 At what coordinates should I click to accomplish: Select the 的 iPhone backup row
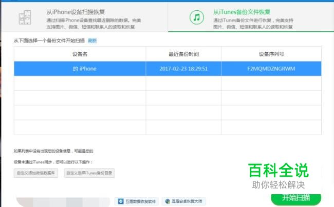168,69
